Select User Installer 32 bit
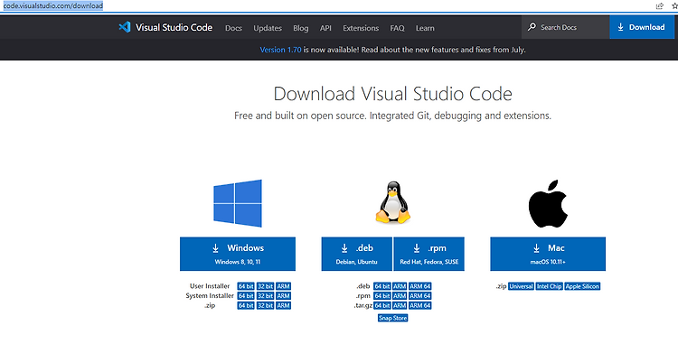The image size is (678, 344). click(x=266, y=286)
